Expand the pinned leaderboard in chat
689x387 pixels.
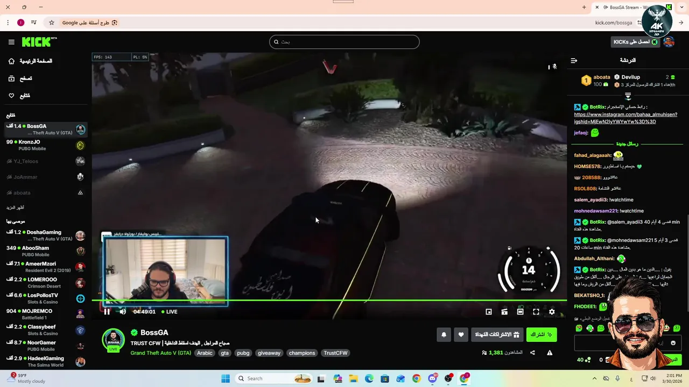[x=628, y=96]
